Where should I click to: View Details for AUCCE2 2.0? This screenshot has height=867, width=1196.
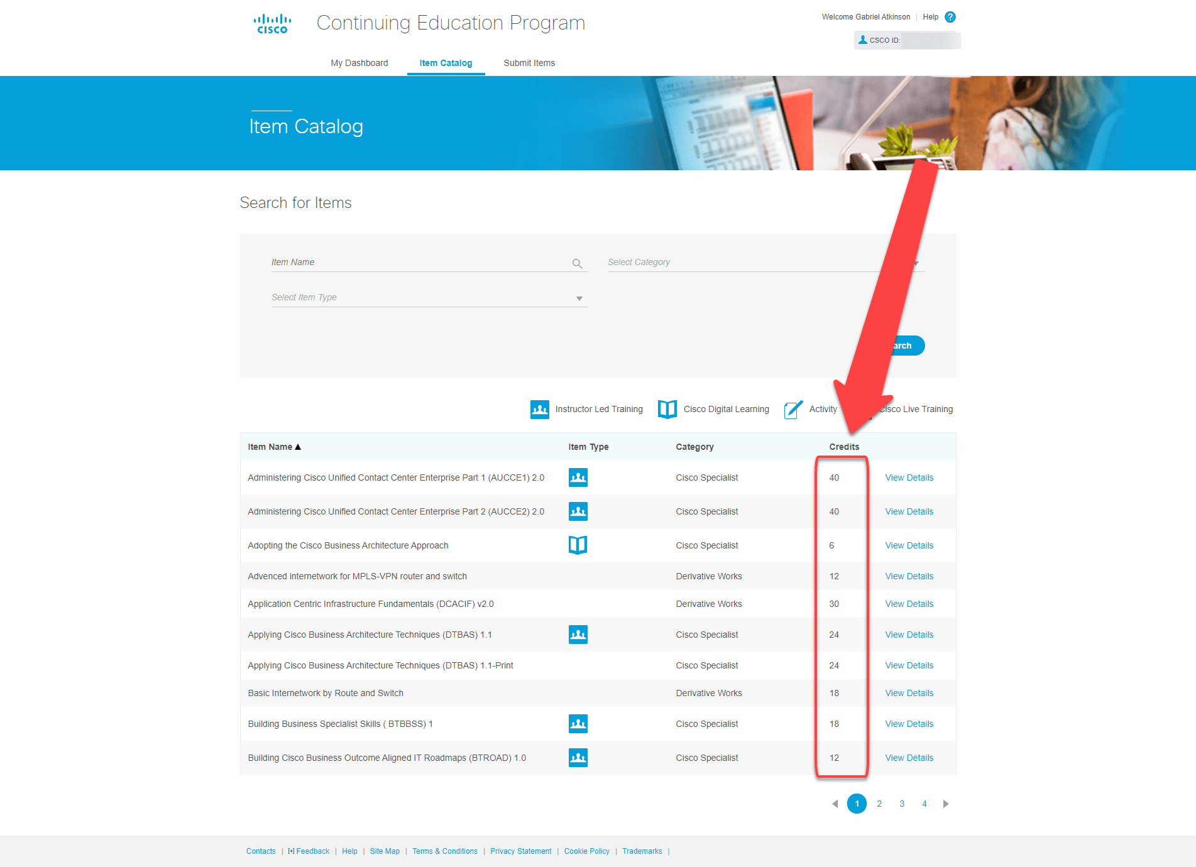[909, 511]
